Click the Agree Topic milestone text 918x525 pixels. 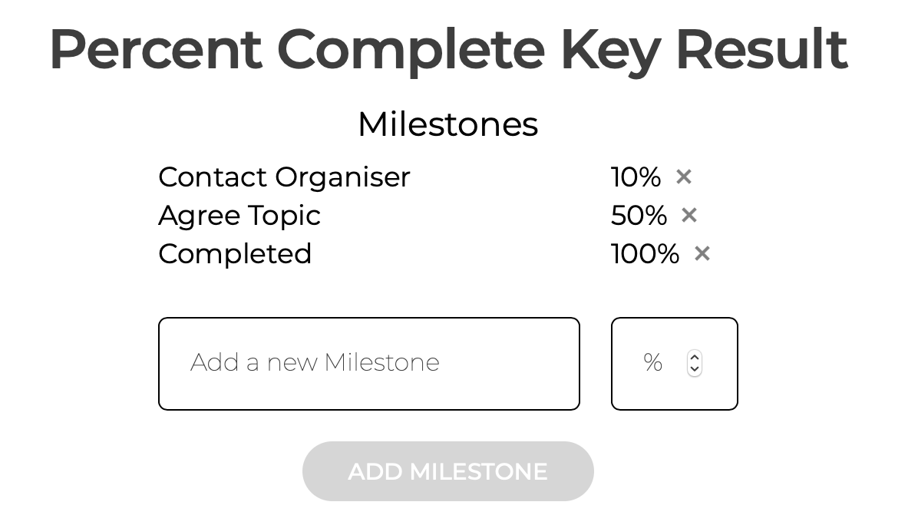point(239,216)
